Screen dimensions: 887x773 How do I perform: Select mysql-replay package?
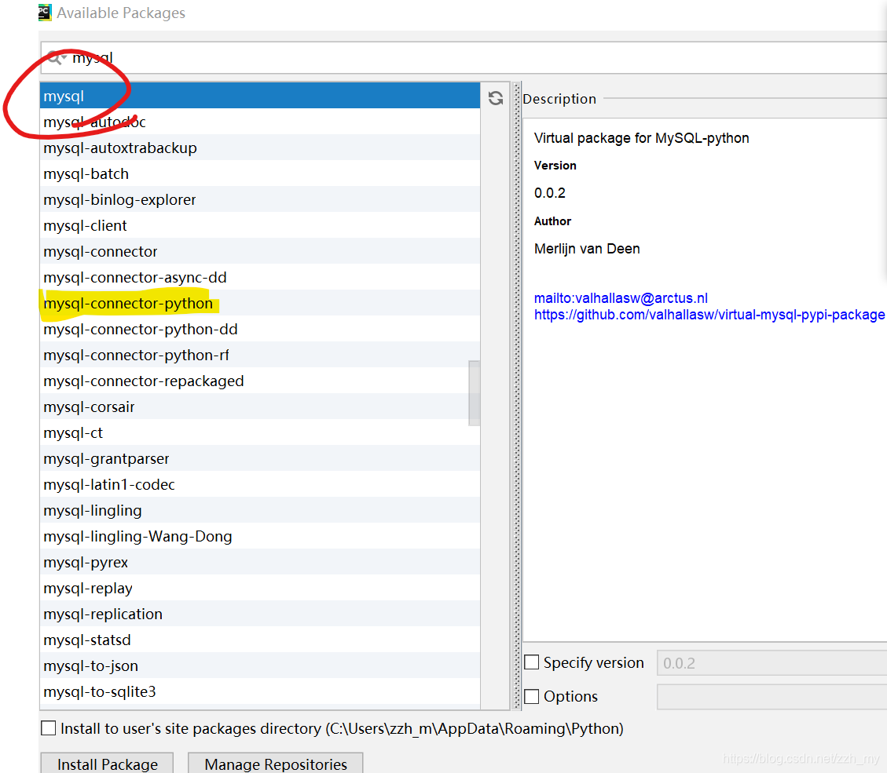click(x=260, y=589)
